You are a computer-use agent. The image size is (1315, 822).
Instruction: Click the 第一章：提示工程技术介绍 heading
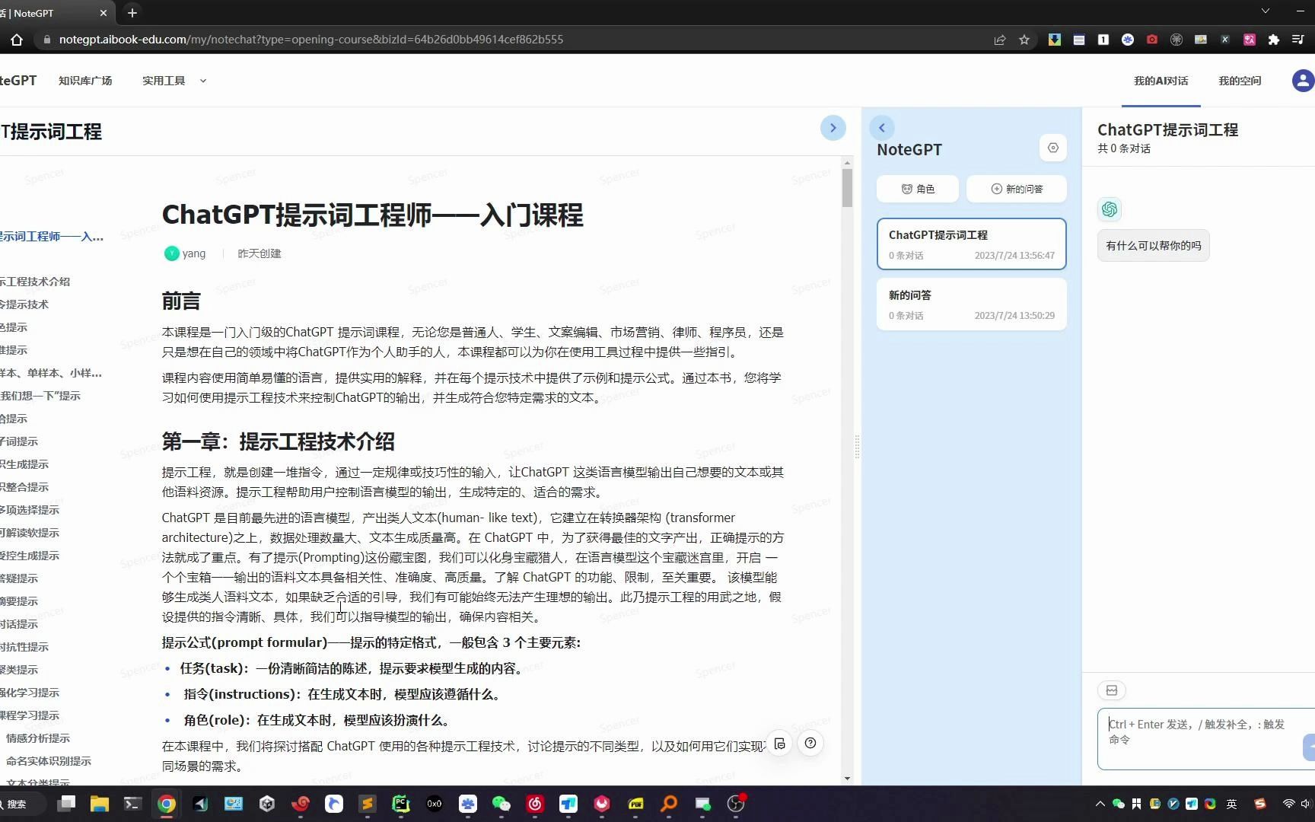click(x=278, y=441)
